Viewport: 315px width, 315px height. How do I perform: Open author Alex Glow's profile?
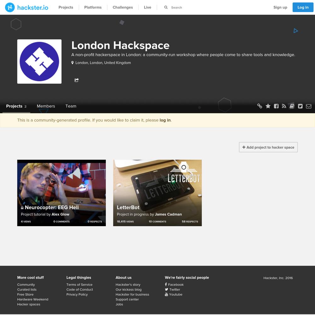(x=60, y=214)
